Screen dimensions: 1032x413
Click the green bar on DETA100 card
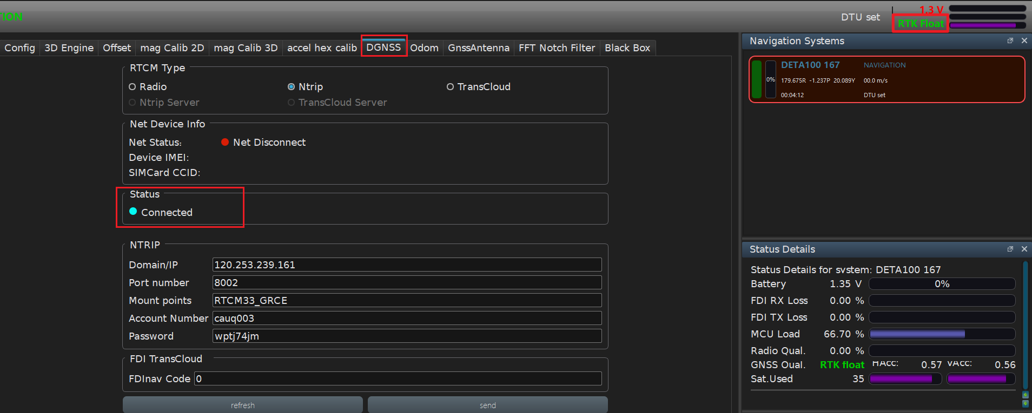[x=757, y=79]
